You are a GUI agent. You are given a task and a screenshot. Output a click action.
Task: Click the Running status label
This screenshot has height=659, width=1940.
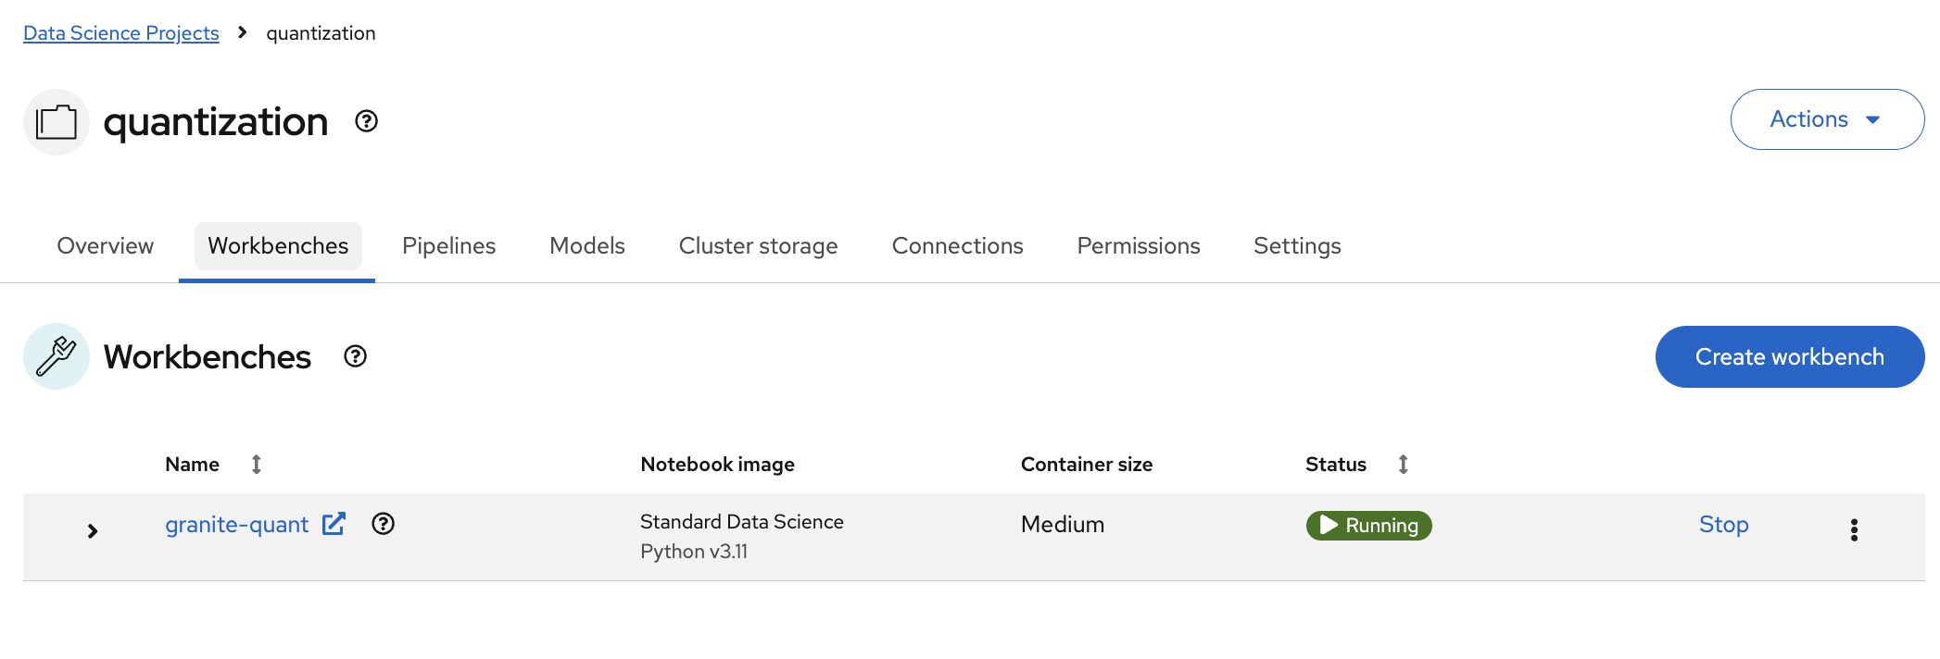1368,526
